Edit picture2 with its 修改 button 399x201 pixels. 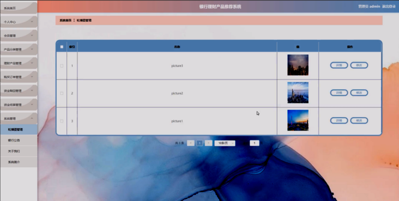(x=359, y=93)
